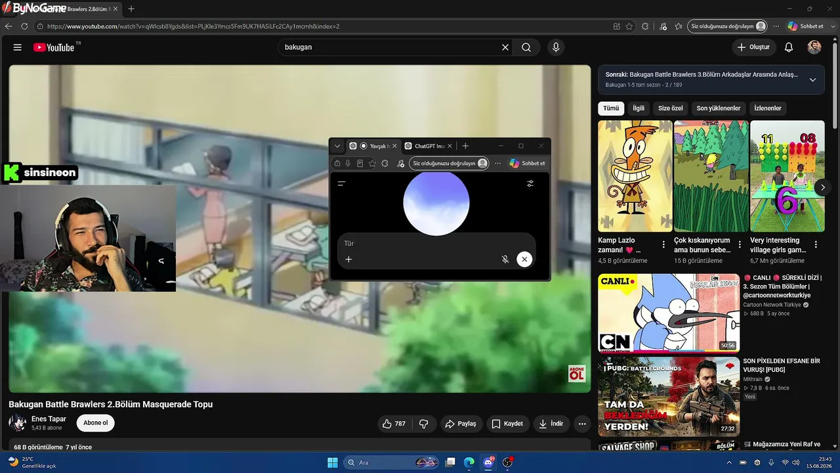
Task: Expand tab list chevron in popup window
Action: pyautogui.click(x=337, y=146)
